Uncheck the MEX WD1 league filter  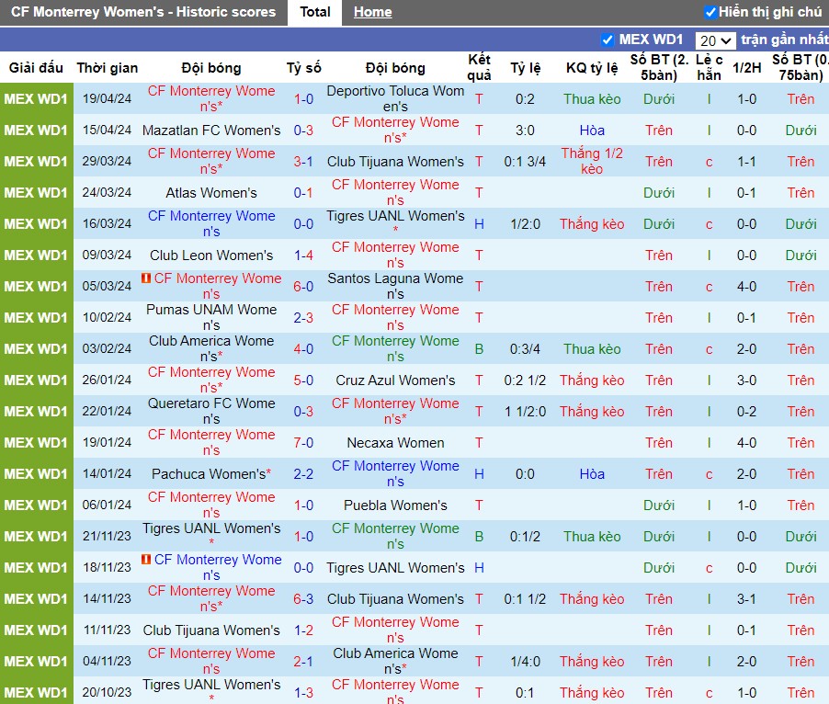tap(608, 40)
